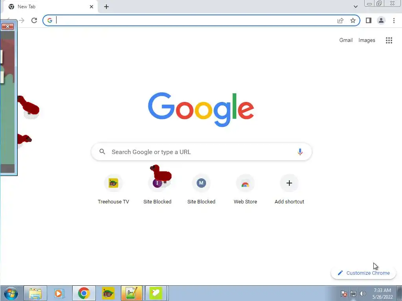Image resolution: width=402 pixels, height=301 pixels.
Task: Open the Treehouse TV shortcut
Action: [x=113, y=189]
